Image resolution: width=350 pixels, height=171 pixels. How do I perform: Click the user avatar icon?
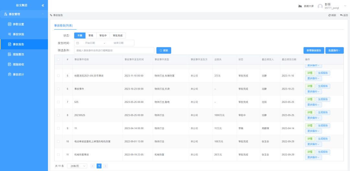(x=320, y=6)
